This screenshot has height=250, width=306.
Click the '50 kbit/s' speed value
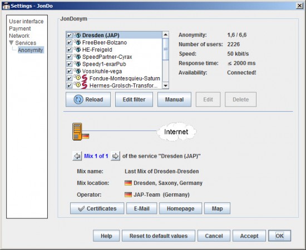point(238,53)
